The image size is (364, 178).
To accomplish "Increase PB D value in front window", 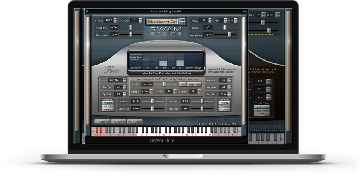I will [225, 19].
